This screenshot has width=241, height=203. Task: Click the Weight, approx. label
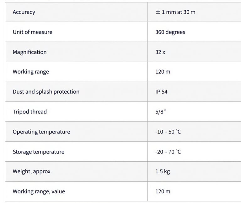pos(32,171)
